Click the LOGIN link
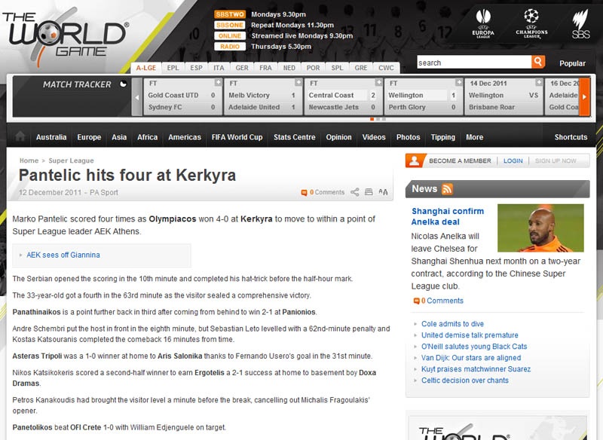The image size is (603, 440). point(513,160)
